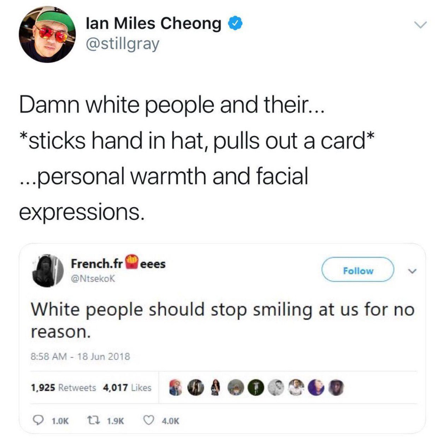Image resolution: width=438 pixels, height=442 pixels.
Task: Open French.freees profile avatar
Action: click(48, 271)
